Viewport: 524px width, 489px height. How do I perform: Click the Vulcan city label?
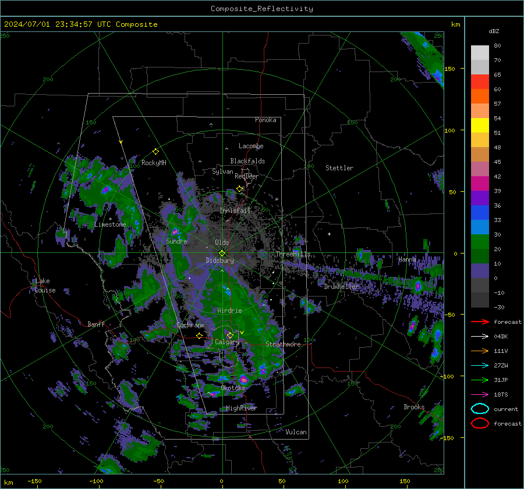pos(296,432)
